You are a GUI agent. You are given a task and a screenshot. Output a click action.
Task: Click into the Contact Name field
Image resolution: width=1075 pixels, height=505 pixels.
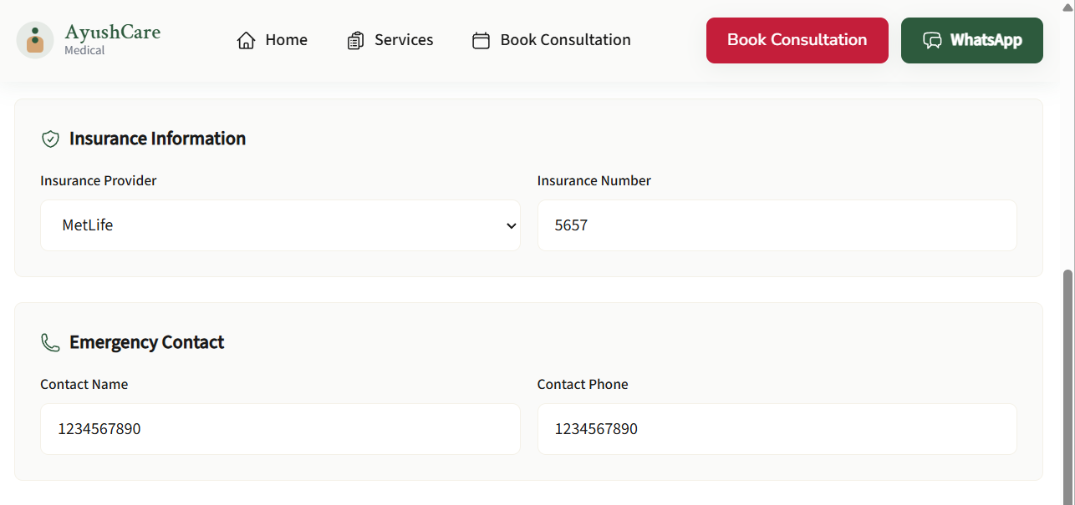click(x=280, y=429)
